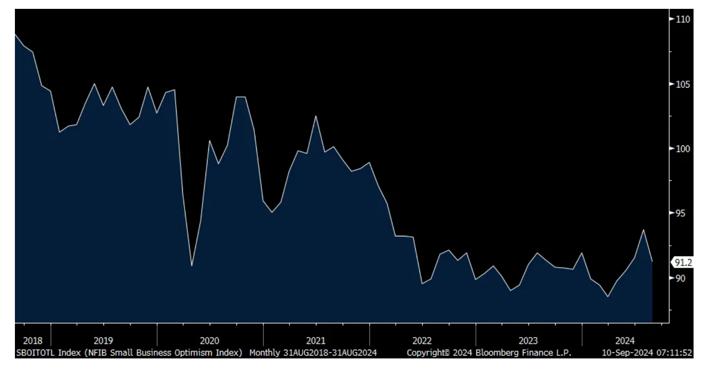Image resolution: width=701 pixels, height=371 pixels.
Task: Select the 2024 x-axis year label
Action: [x=635, y=341]
